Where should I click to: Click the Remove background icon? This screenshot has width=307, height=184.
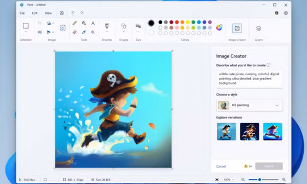coord(62,28)
